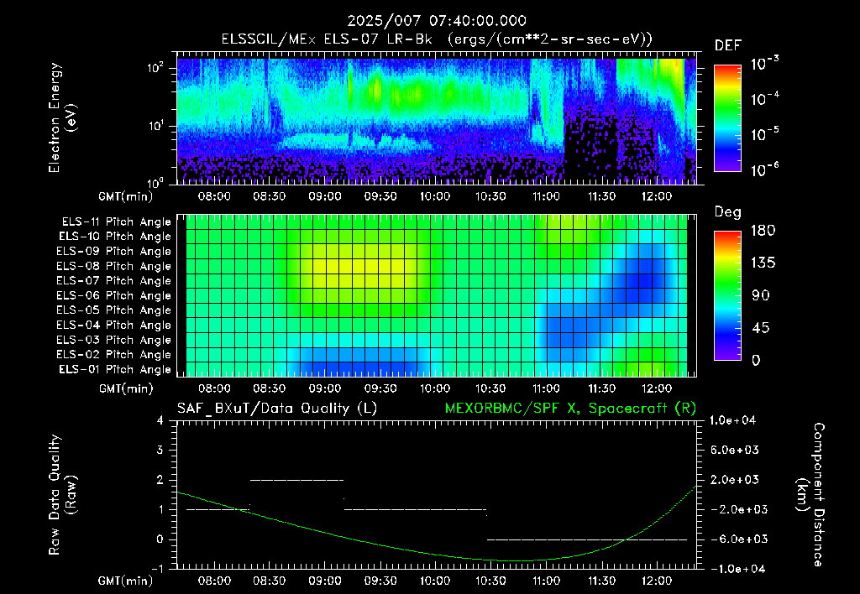Click the green "MEXORBMC/SPF X, Spacecraft (R)" heading
This screenshot has height=594, width=860.
point(570,409)
